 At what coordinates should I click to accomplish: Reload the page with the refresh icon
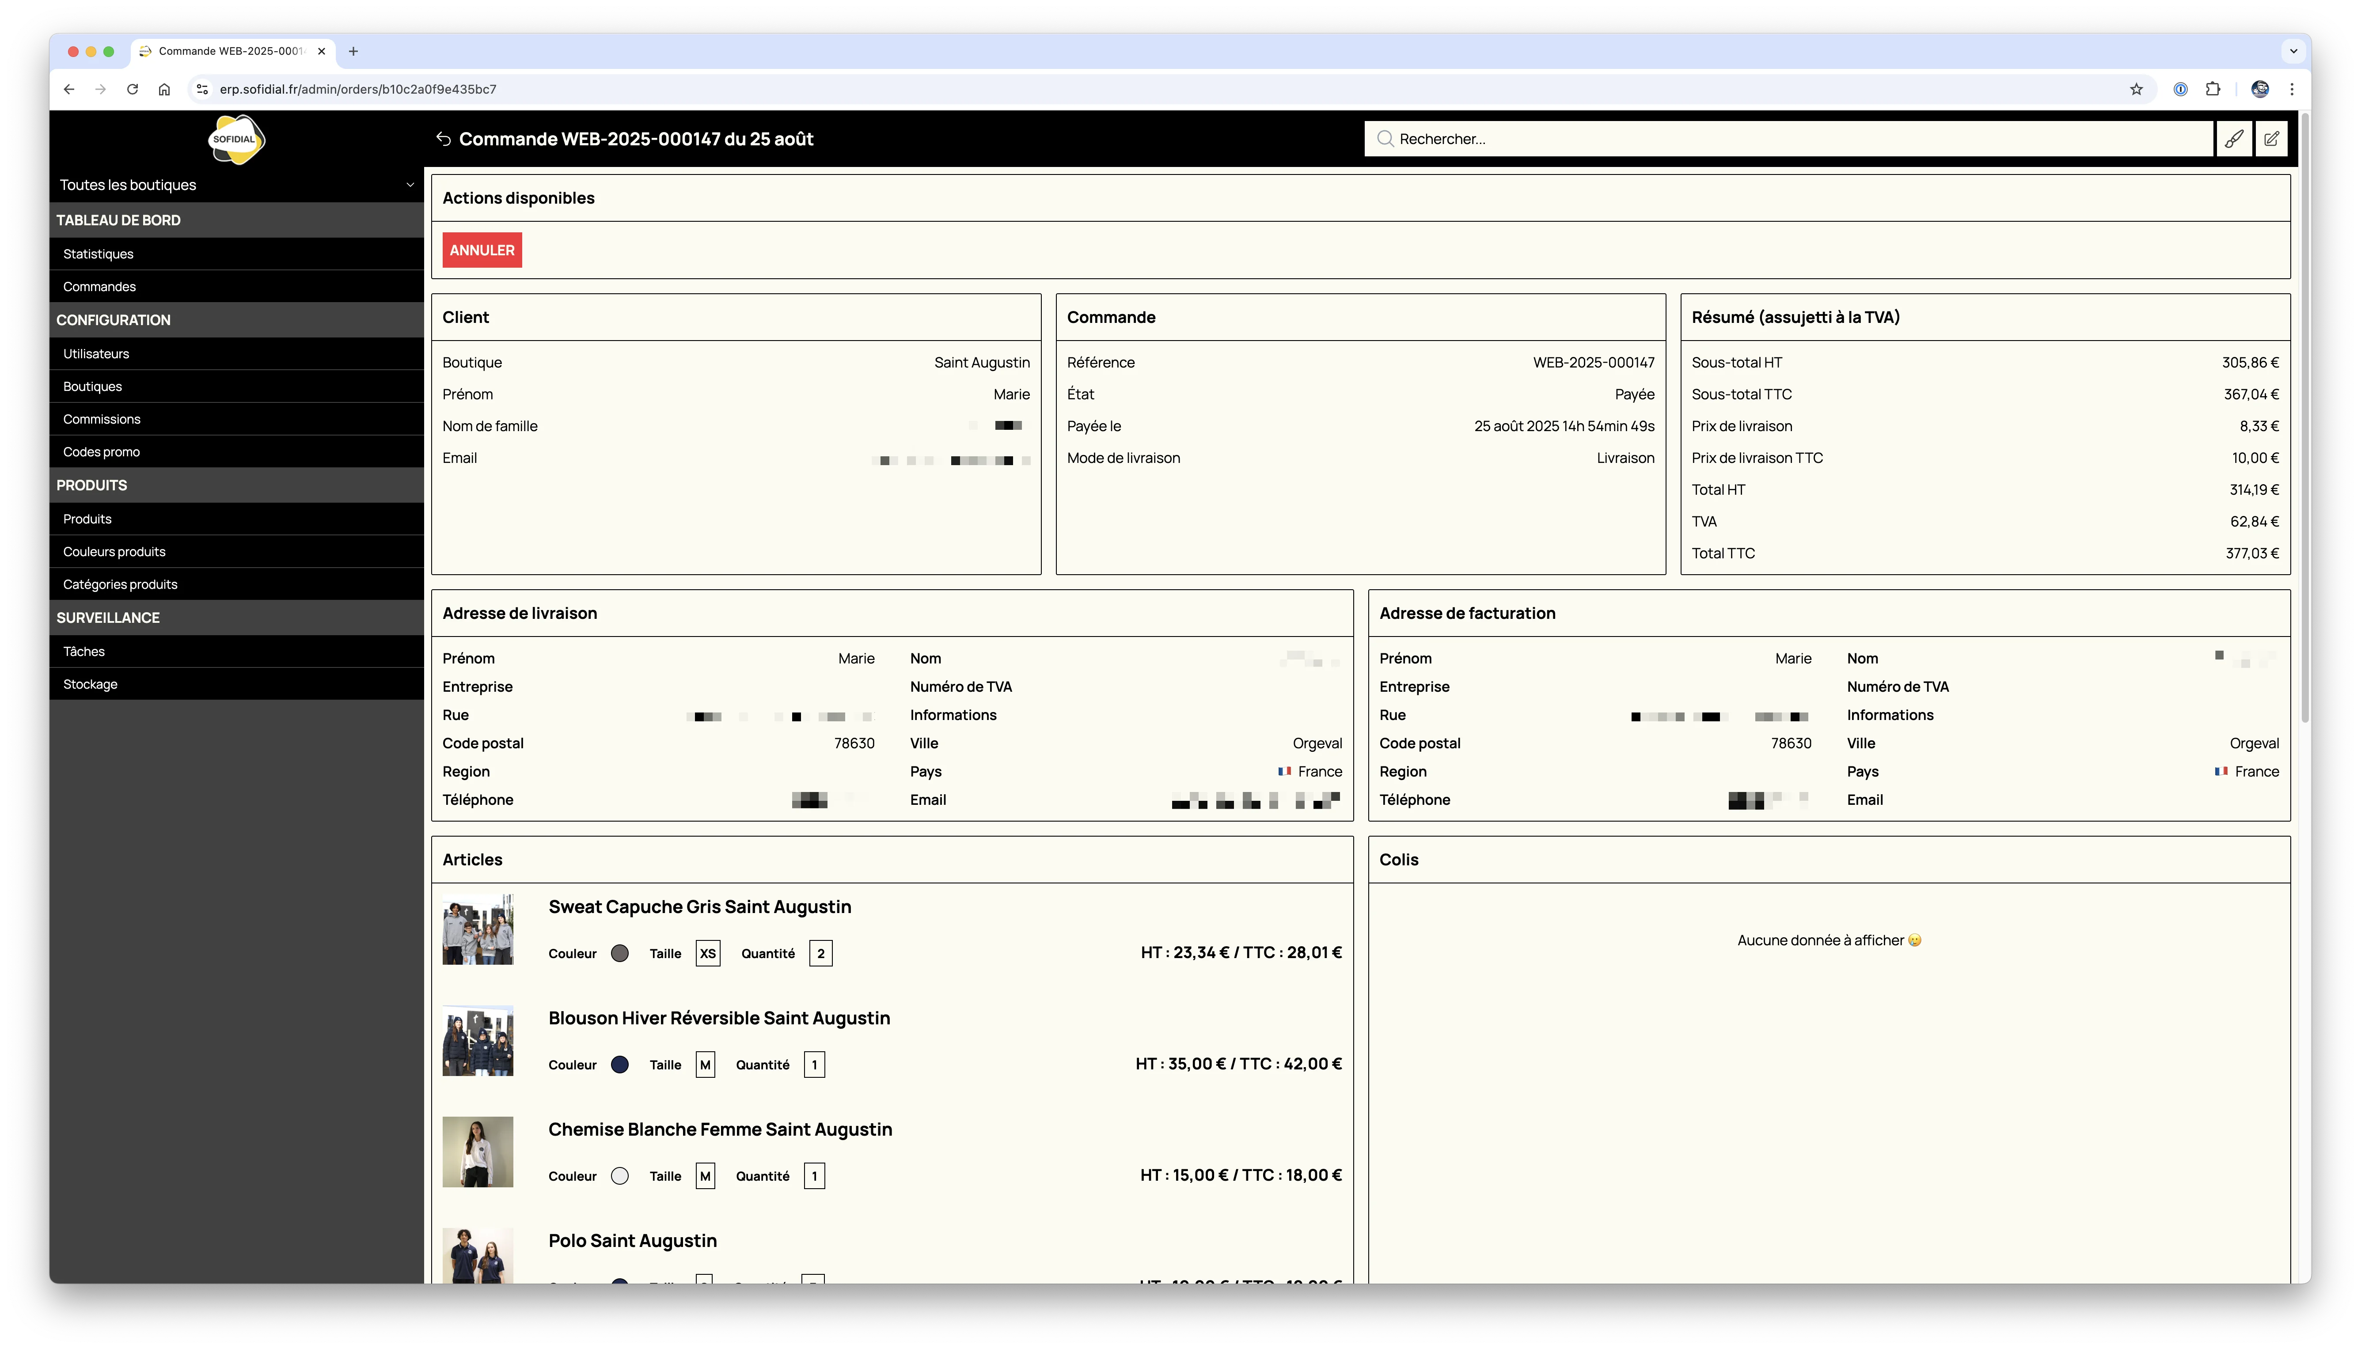pos(133,89)
